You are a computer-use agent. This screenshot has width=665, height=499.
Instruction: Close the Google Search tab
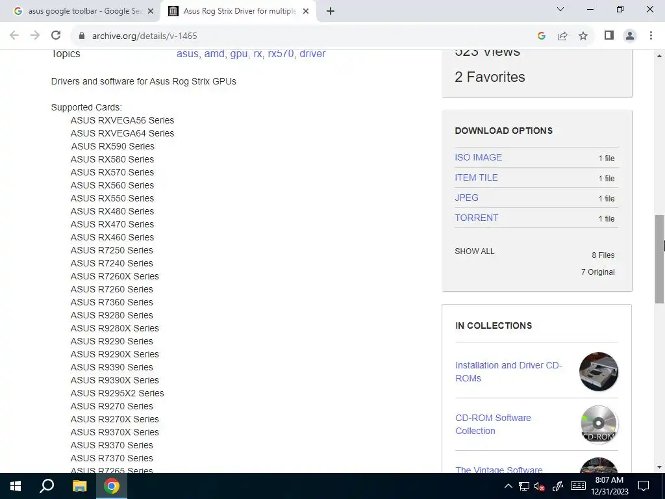point(151,12)
